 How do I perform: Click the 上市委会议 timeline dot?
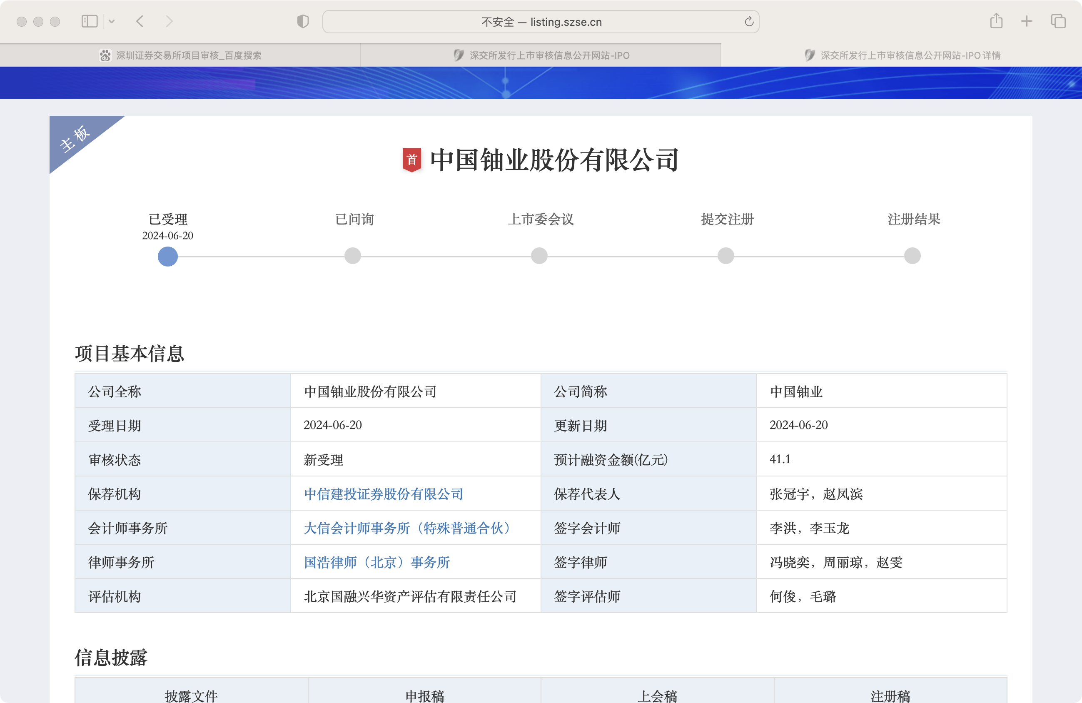tap(539, 256)
